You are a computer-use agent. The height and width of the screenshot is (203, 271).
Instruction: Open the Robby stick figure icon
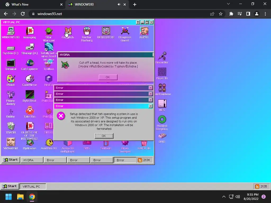(11, 112)
